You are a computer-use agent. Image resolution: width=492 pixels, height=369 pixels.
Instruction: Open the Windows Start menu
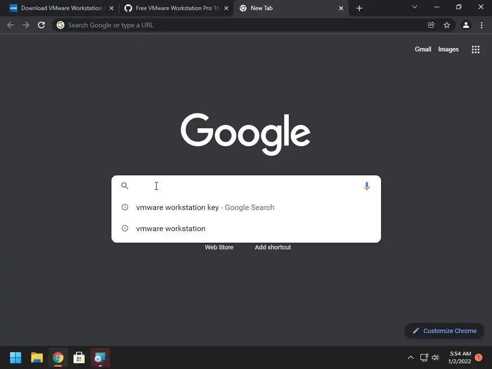[x=15, y=357]
